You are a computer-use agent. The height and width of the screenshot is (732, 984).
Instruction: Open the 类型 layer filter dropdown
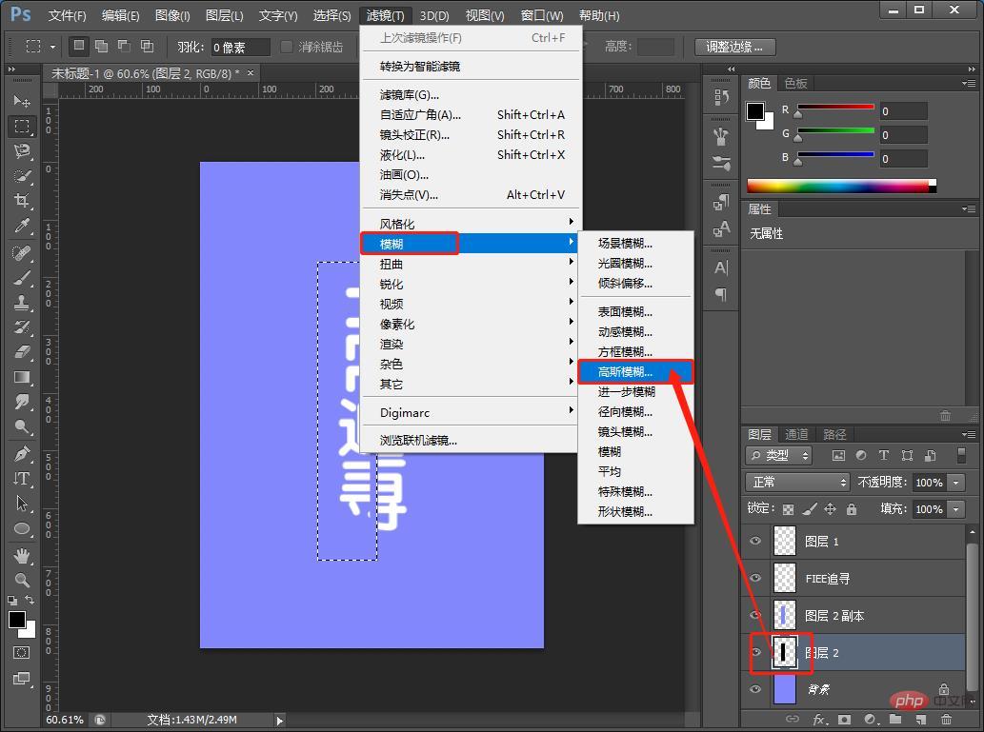tap(779, 455)
